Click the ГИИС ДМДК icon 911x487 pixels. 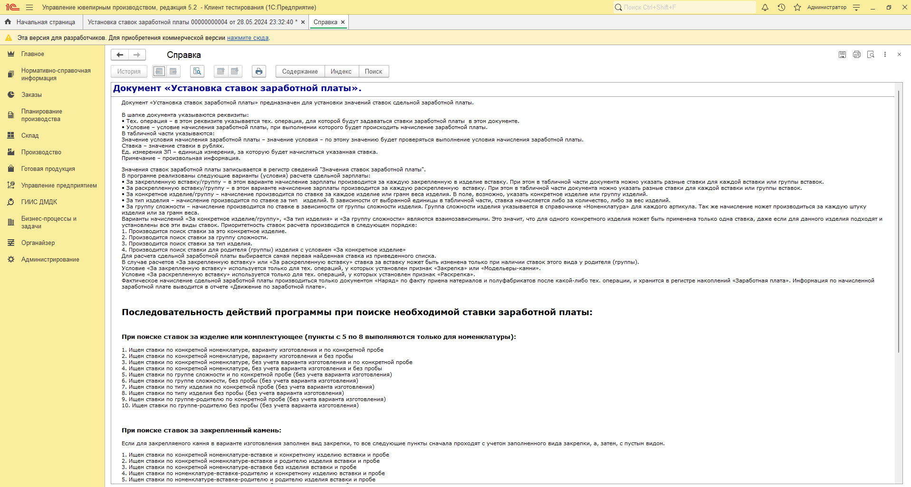point(11,202)
